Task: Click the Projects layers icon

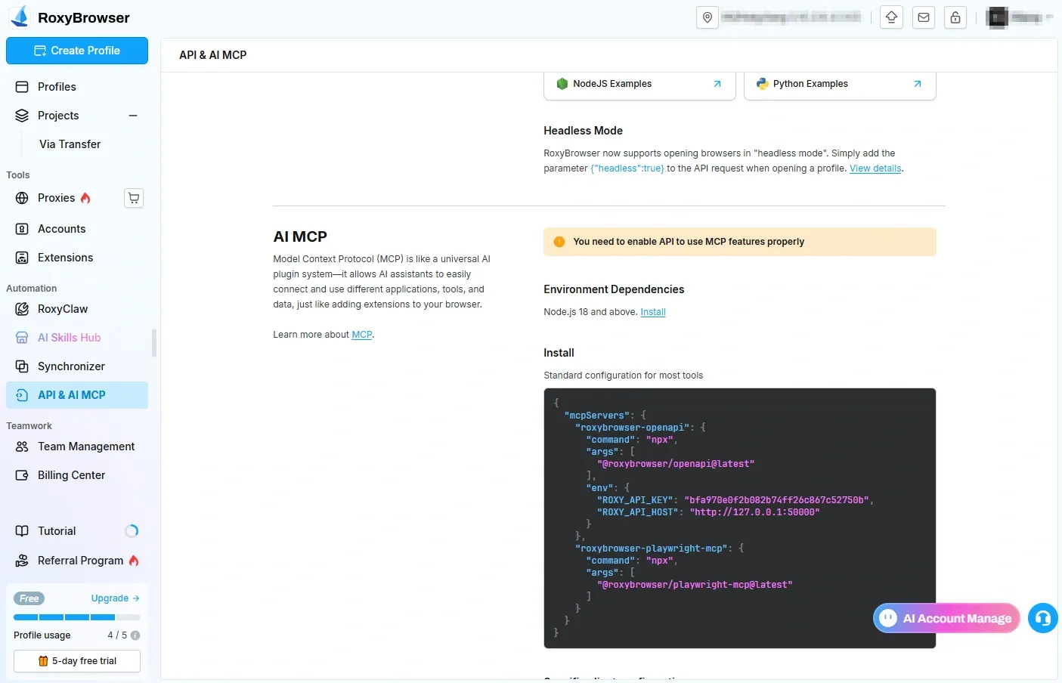Action: (x=22, y=116)
